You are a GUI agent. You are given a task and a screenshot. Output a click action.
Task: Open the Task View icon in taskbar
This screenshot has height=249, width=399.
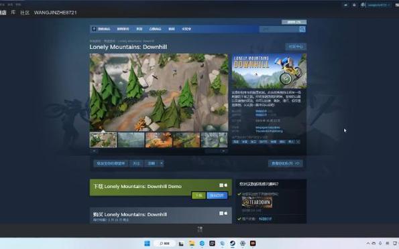pos(181,244)
